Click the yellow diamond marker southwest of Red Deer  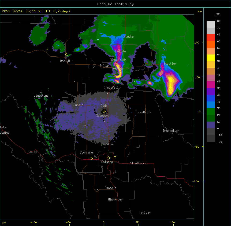[114, 75]
